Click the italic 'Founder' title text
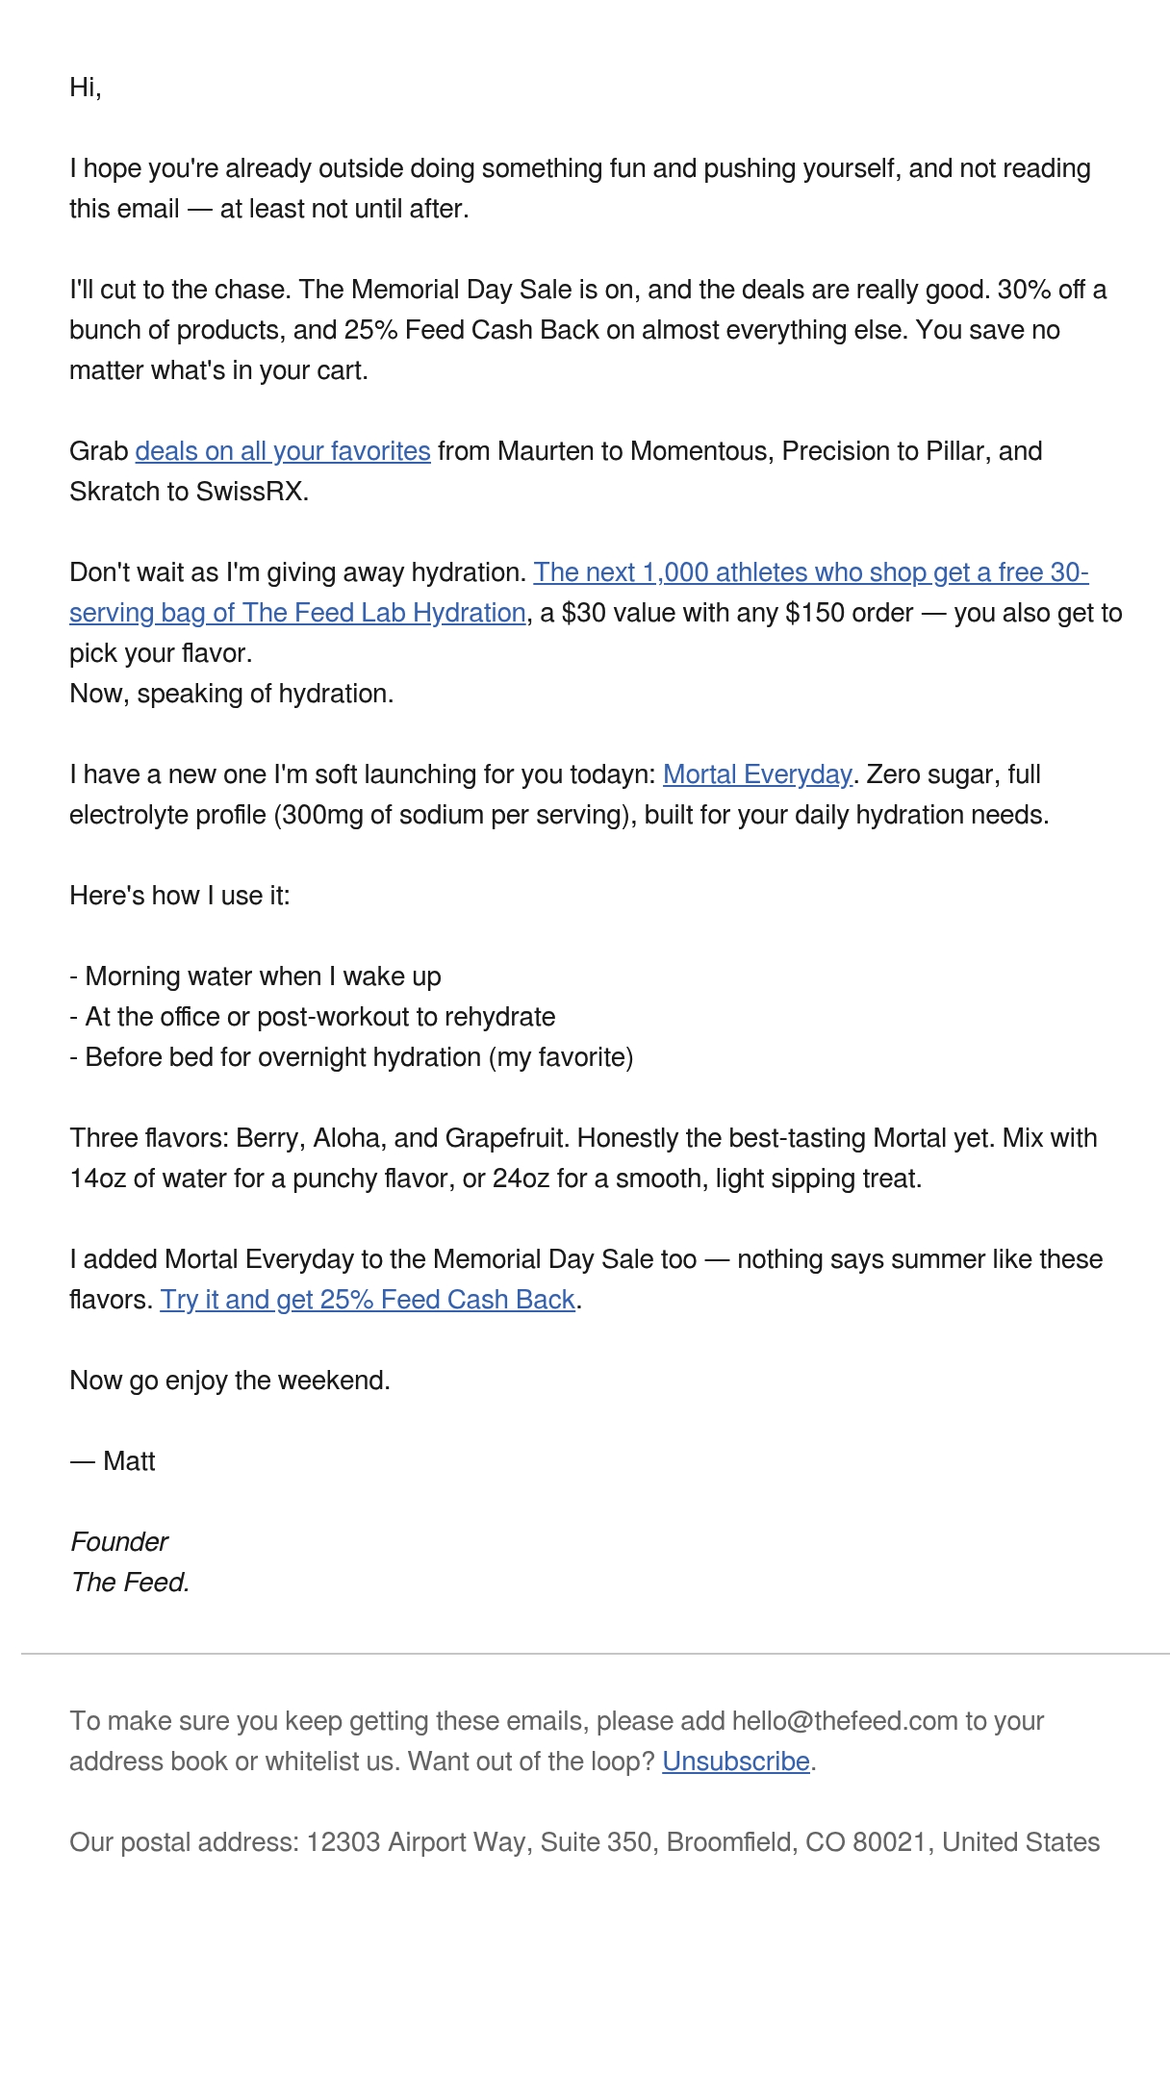Image resolution: width=1170 pixels, height=2078 pixels. (x=119, y=1542)
